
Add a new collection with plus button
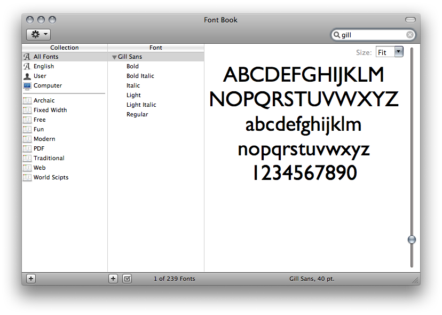click(30, 278)
